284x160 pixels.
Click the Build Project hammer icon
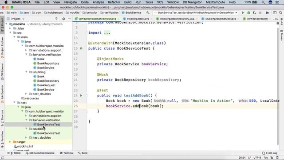point(148,13)
